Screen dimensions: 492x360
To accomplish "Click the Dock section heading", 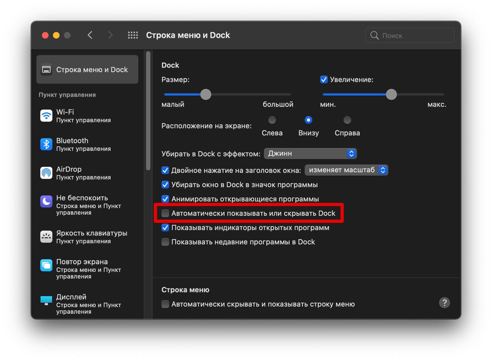I will pos(170,65).
